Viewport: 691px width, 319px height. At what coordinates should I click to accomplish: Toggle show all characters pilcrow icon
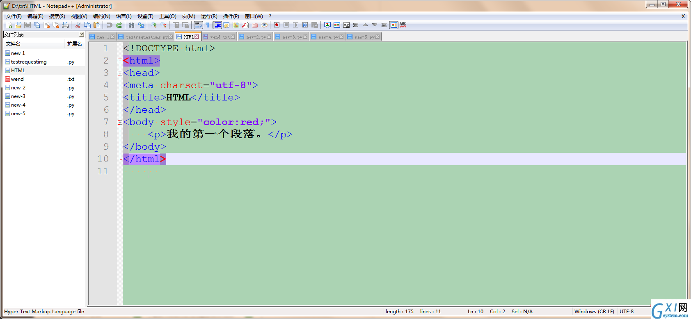click(208, 25)
